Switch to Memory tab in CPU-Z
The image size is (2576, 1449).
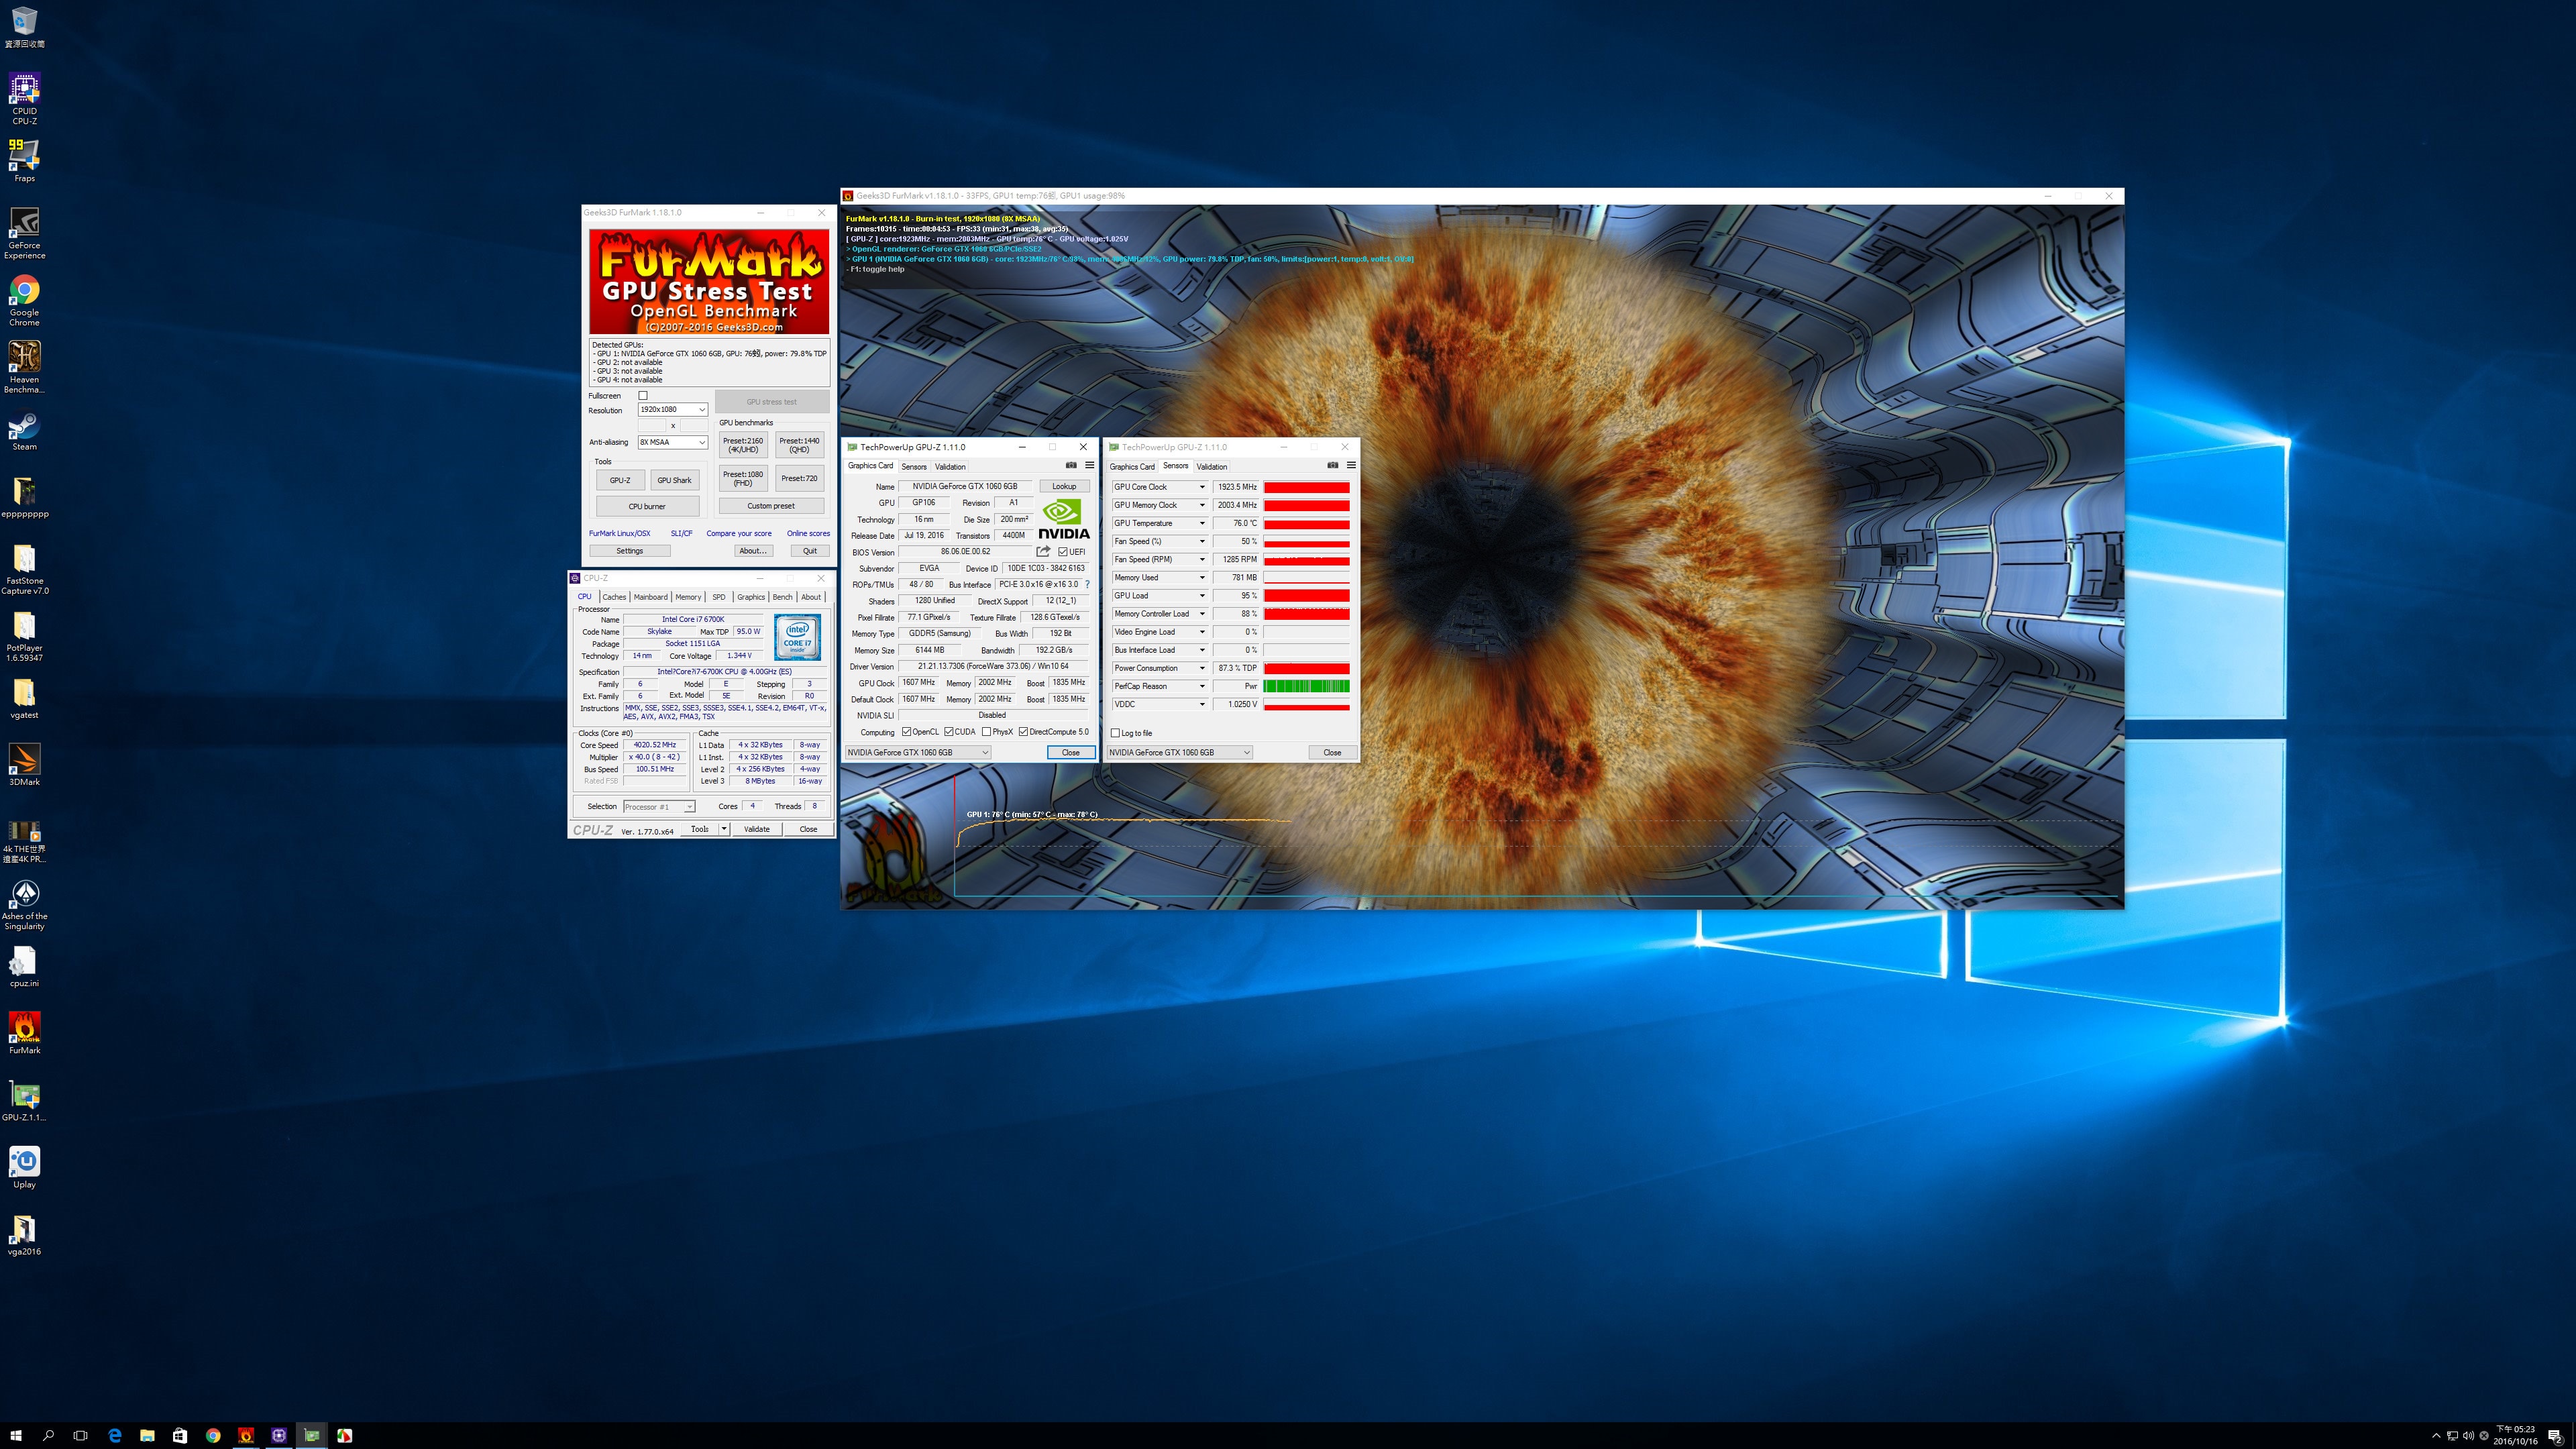pos(688,597)
